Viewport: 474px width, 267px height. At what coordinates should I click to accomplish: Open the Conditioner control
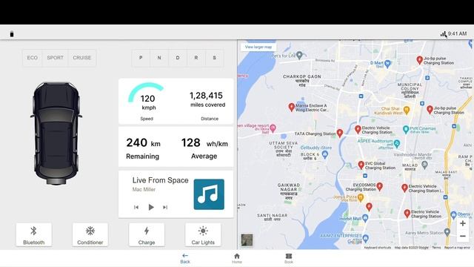tap(90, 234)
